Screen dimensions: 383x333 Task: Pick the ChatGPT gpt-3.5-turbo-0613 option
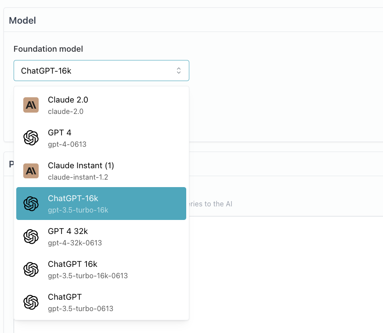[101, 302]
